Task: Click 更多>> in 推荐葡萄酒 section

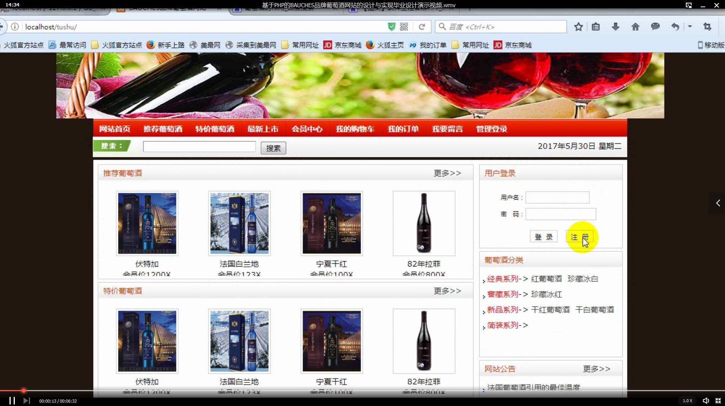Action: click(x=448, y=173)
